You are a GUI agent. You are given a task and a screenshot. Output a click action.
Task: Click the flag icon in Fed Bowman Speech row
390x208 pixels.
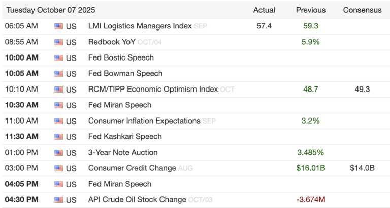coord(58,73)
